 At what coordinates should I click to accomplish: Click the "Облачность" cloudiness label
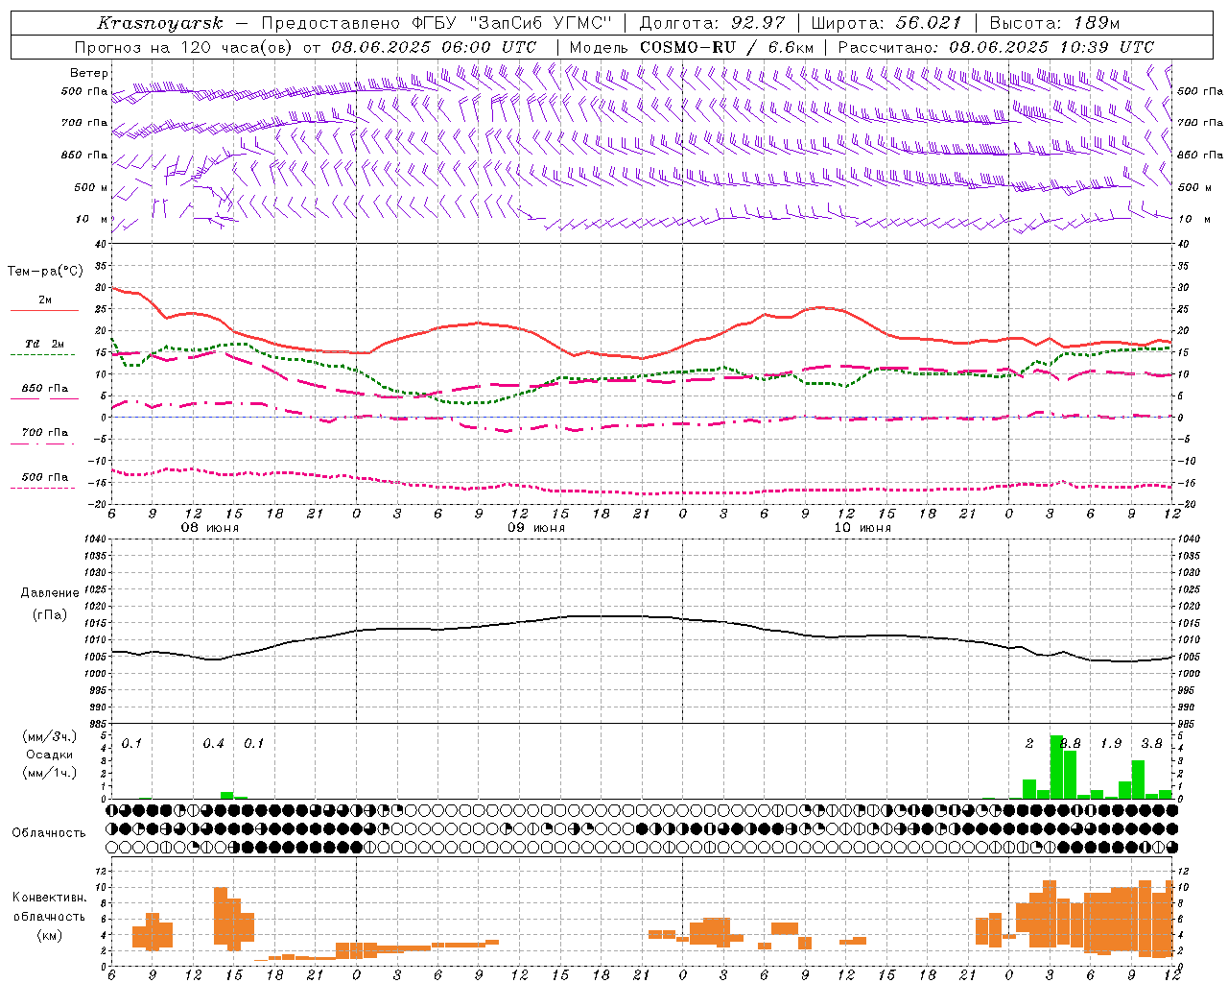49,832
